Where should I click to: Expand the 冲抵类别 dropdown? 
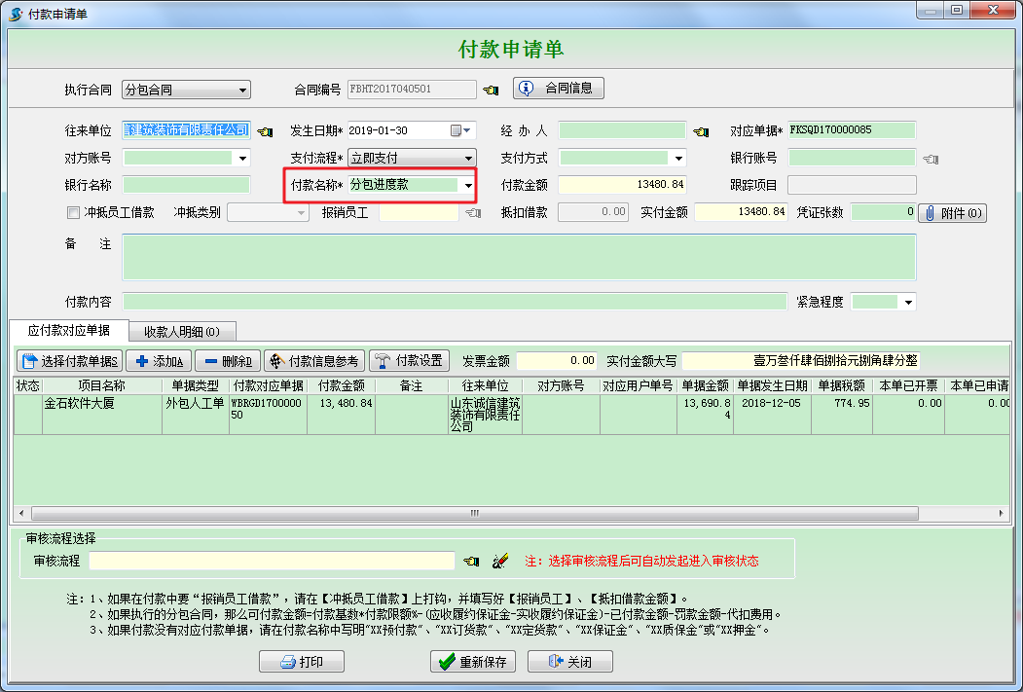coord(301,212)
